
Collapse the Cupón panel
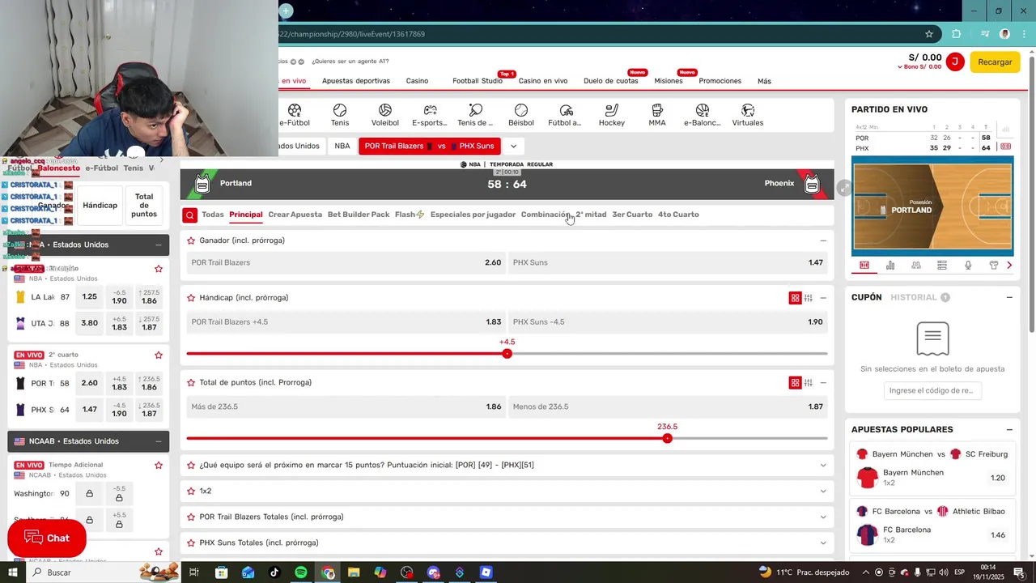(1009, 297)
